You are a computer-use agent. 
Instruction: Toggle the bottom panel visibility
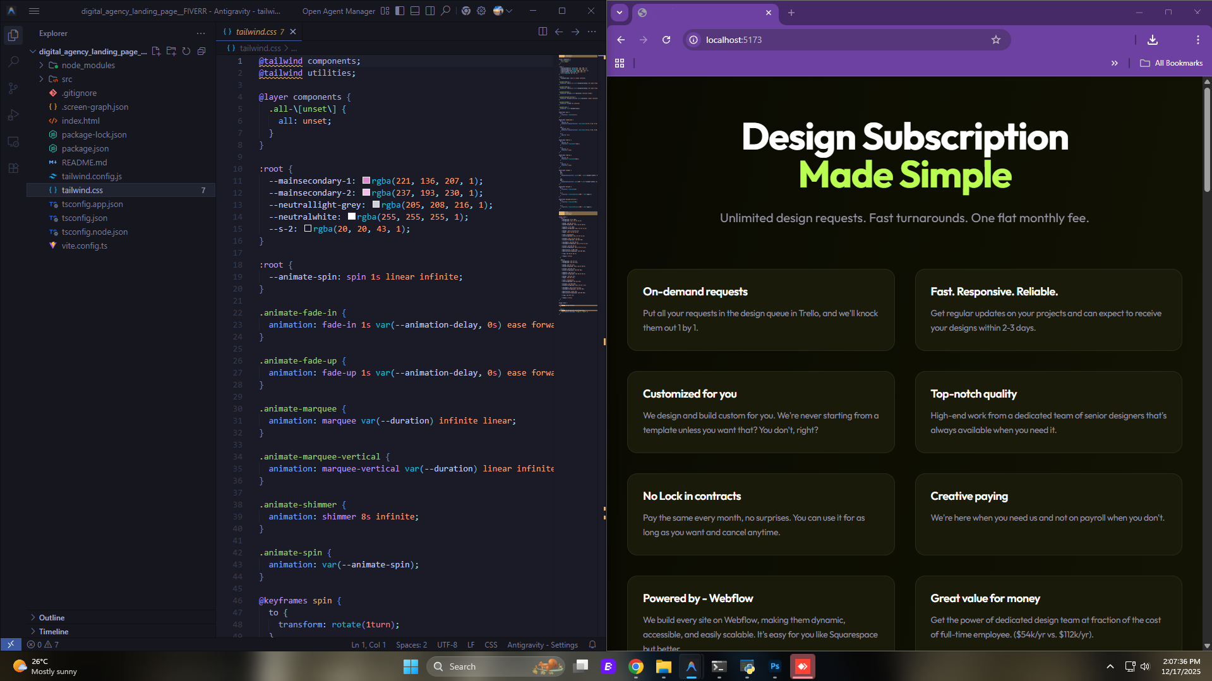pyautogui.click(x=415, y=11)
